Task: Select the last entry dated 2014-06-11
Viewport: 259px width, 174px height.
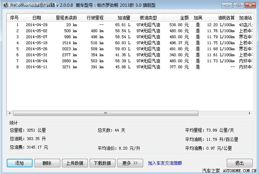Action: [x=37, y=67]
